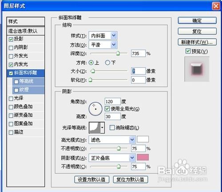Click the pink shadow mode color swatch
Image resolution: width=222 pixels, height=192 pixels.
143,157
